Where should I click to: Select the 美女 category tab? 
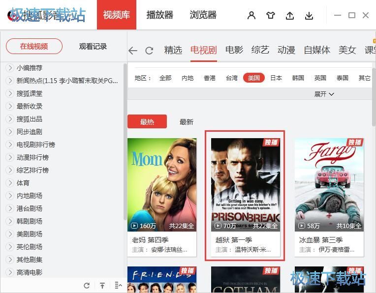[347, 50]
